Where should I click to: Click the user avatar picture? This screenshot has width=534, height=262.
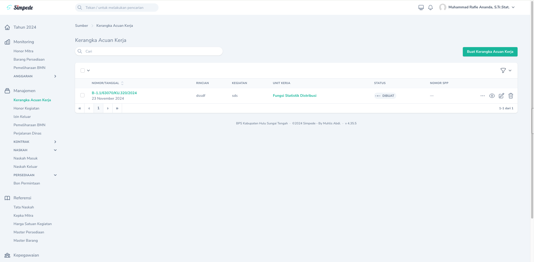click(x=443, y=7)
